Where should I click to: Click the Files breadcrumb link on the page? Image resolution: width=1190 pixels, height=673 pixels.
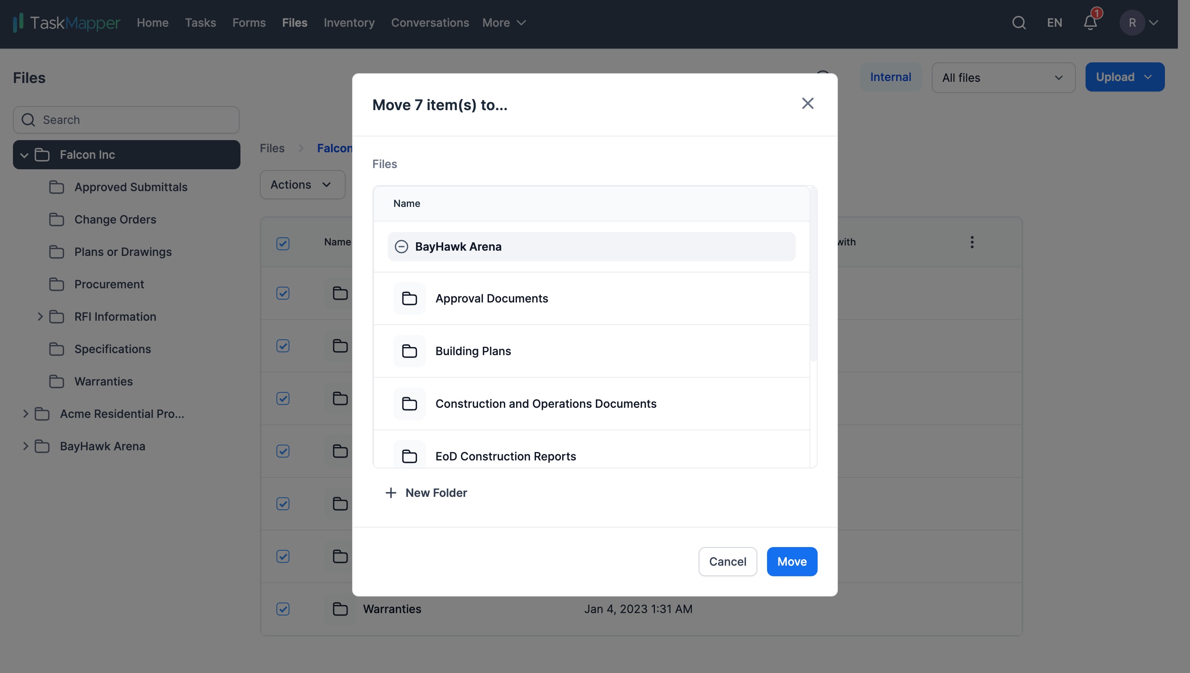(272, 148)
